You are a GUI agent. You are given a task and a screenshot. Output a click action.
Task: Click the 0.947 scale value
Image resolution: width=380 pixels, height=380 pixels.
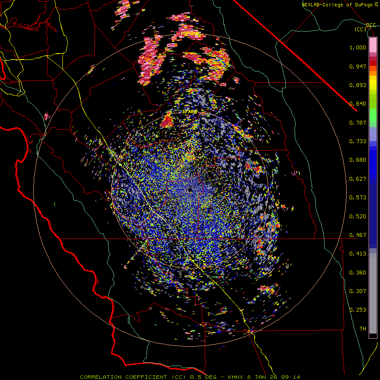pos(358,66)
